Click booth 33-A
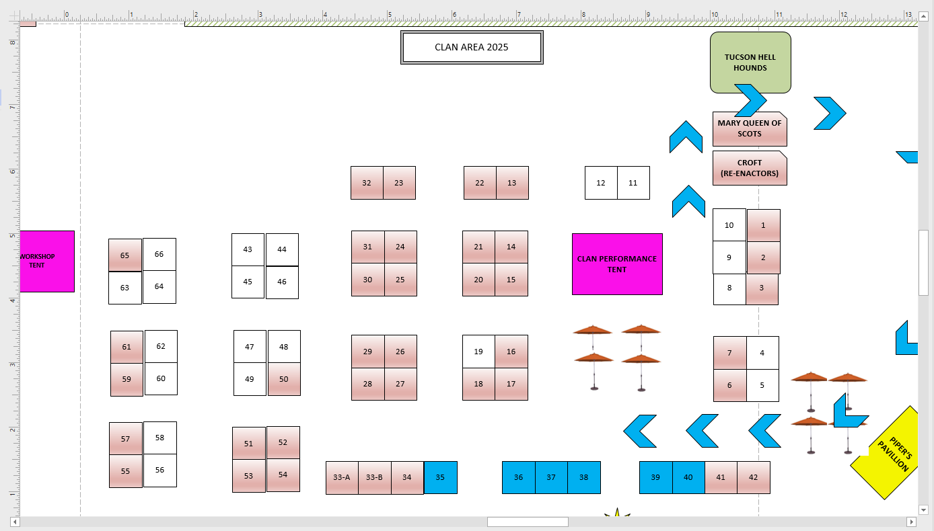 click(342, 477)
